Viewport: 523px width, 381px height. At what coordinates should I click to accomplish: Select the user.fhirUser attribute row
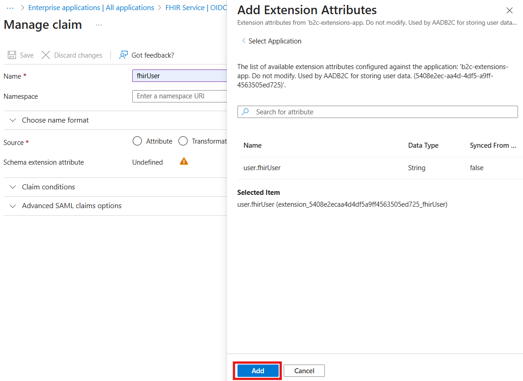(262, 167)
